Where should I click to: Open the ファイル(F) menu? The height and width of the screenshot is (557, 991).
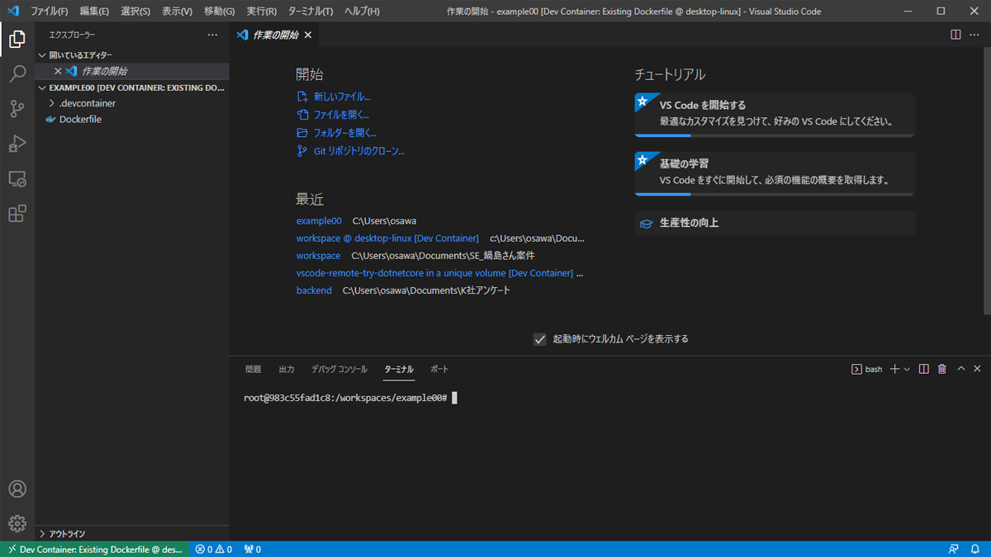coord(50,12)
